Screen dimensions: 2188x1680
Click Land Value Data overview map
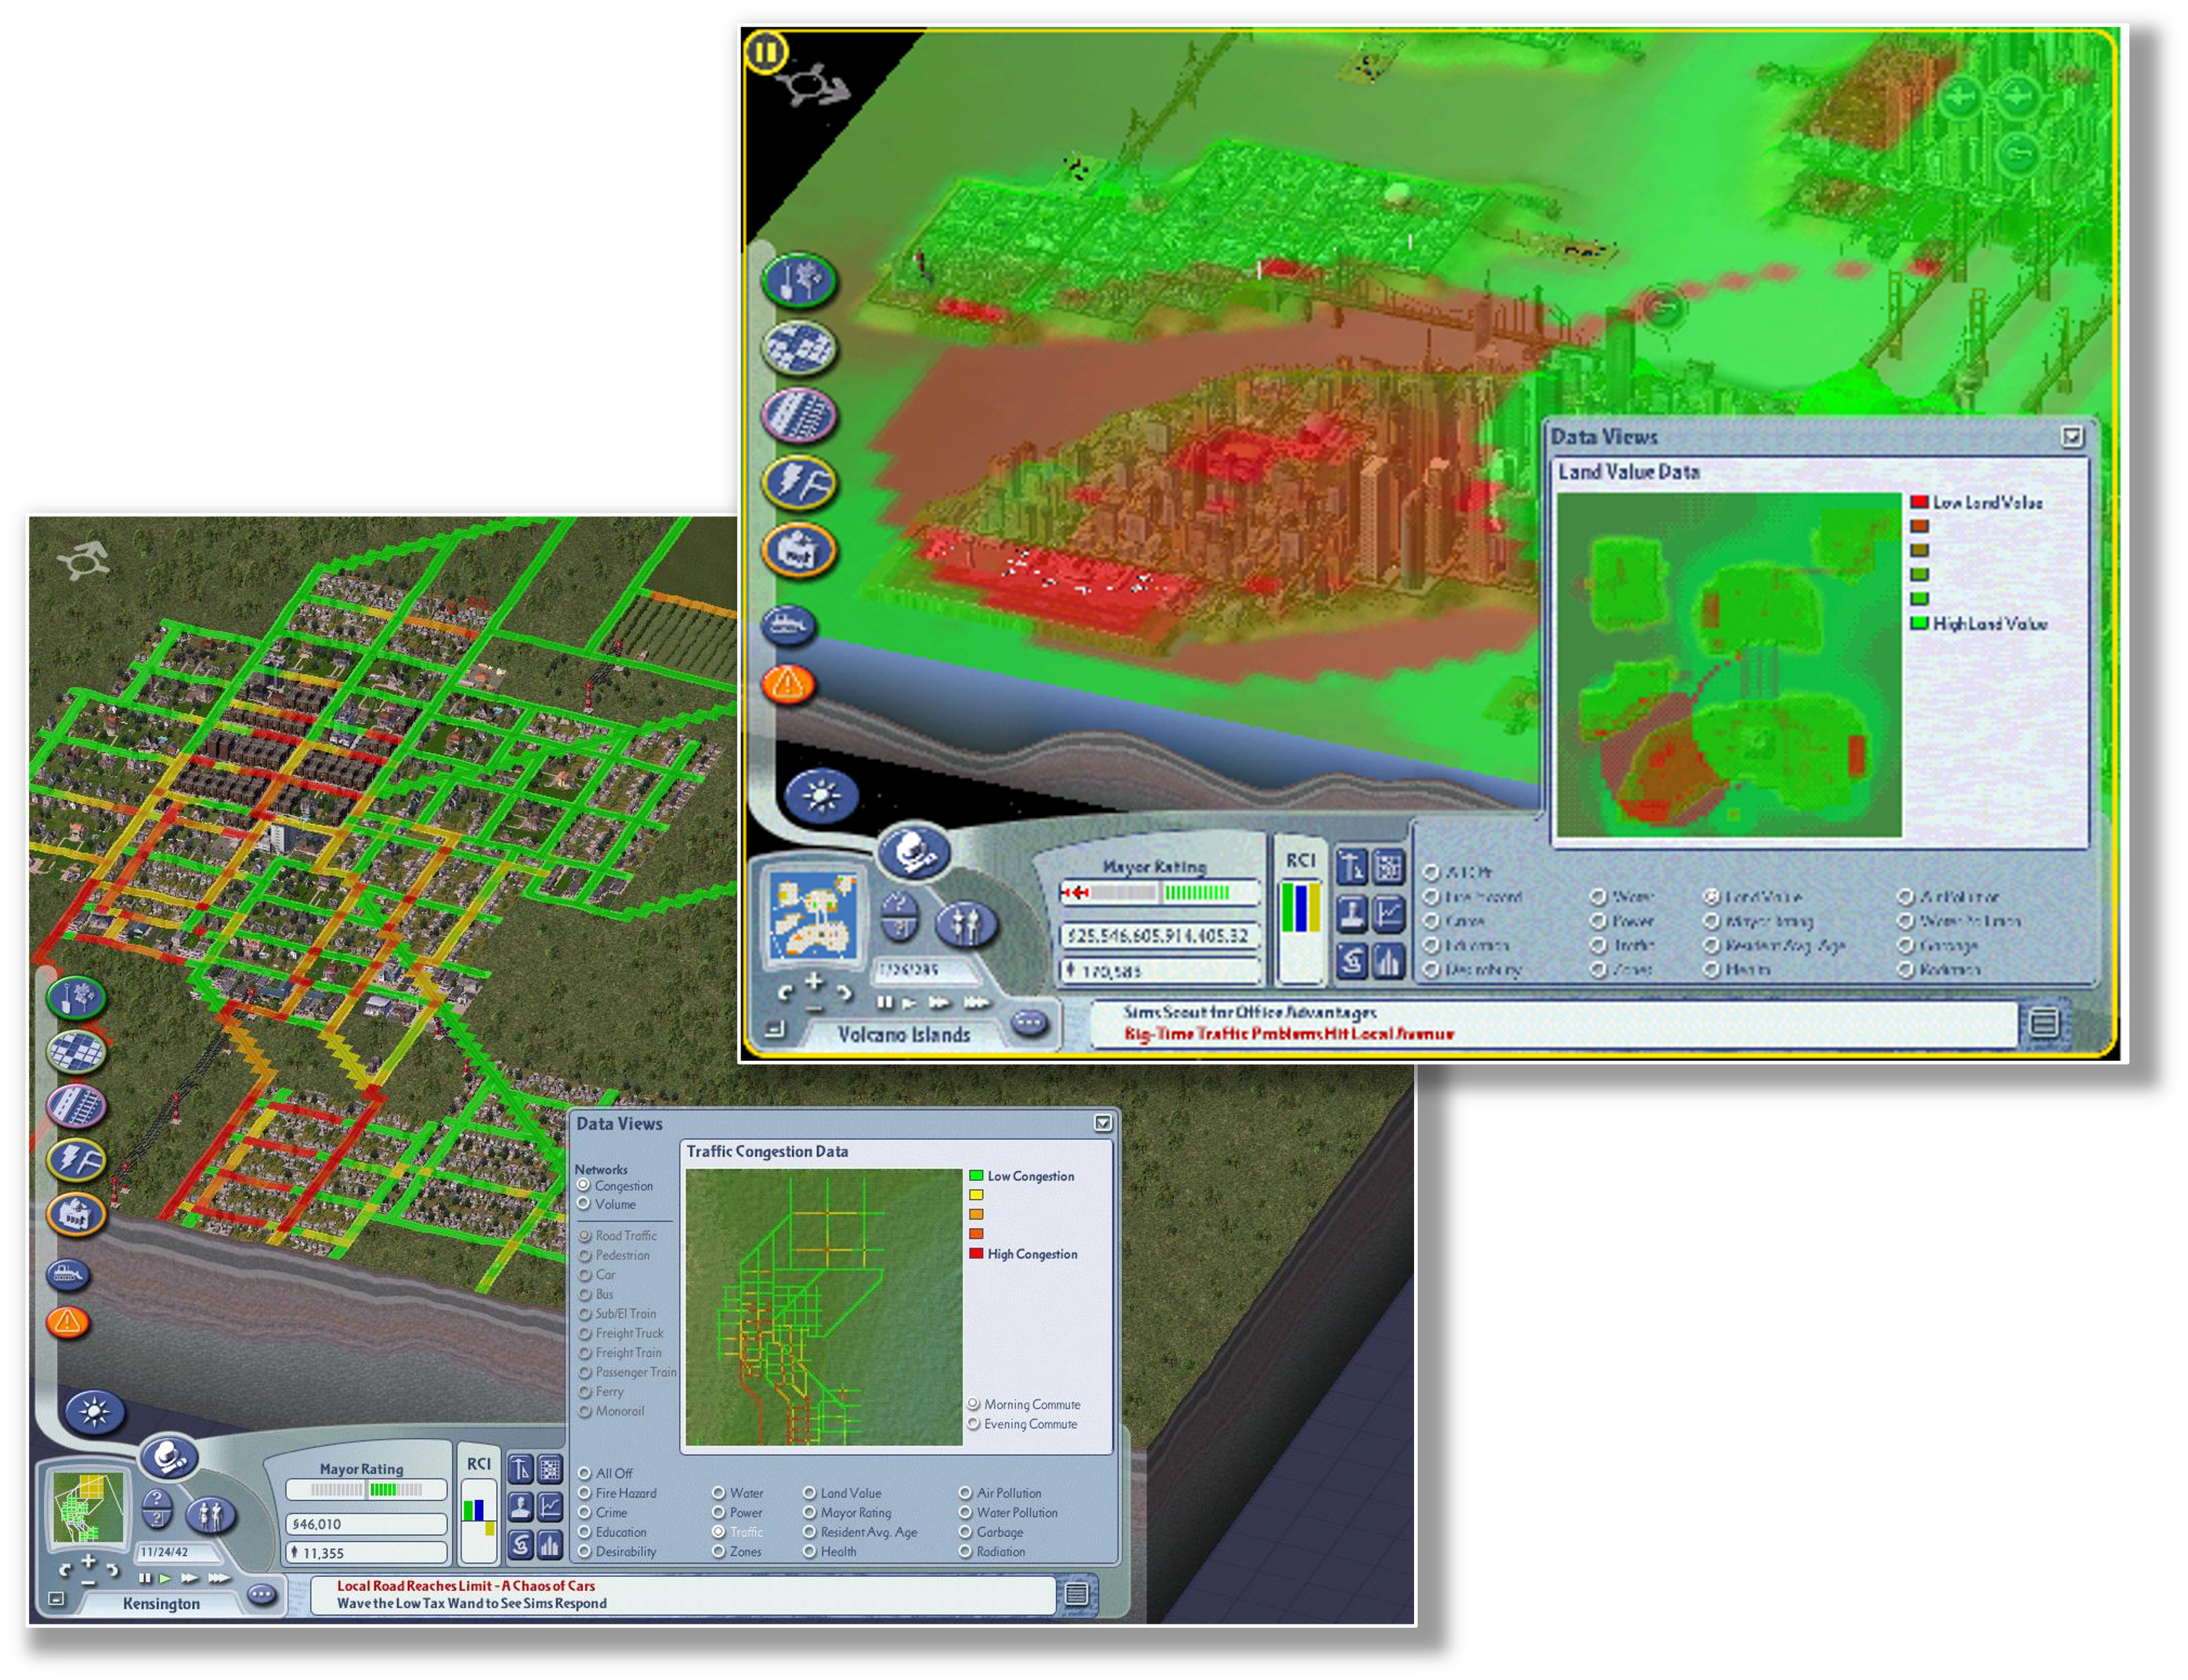(1730, 665)
